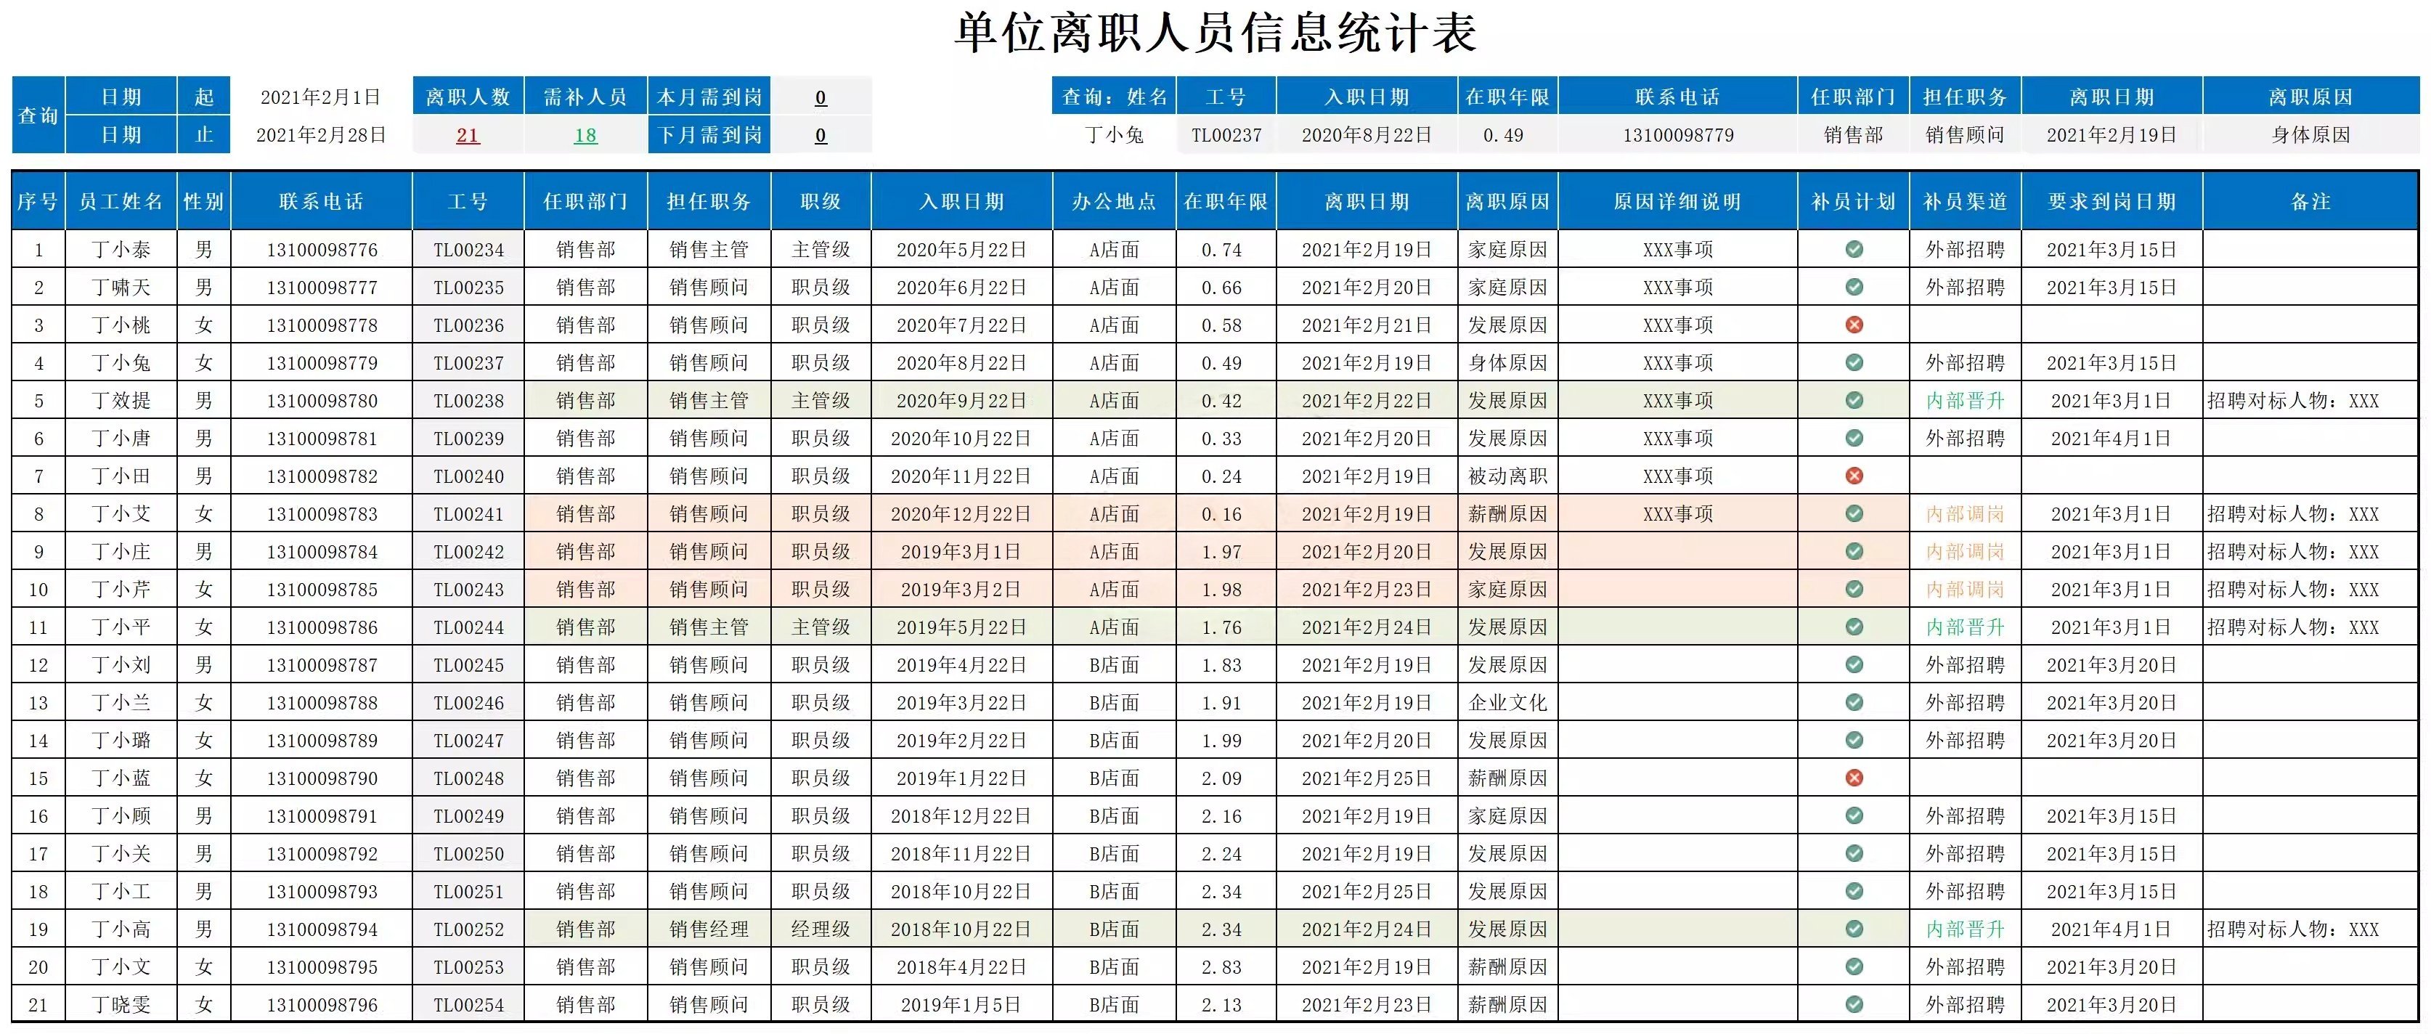Click green check icon for 丁晓雯 row

pos(1854,1004)
